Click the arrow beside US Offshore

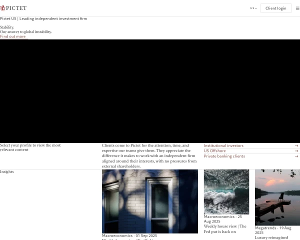tap(296, 151)
